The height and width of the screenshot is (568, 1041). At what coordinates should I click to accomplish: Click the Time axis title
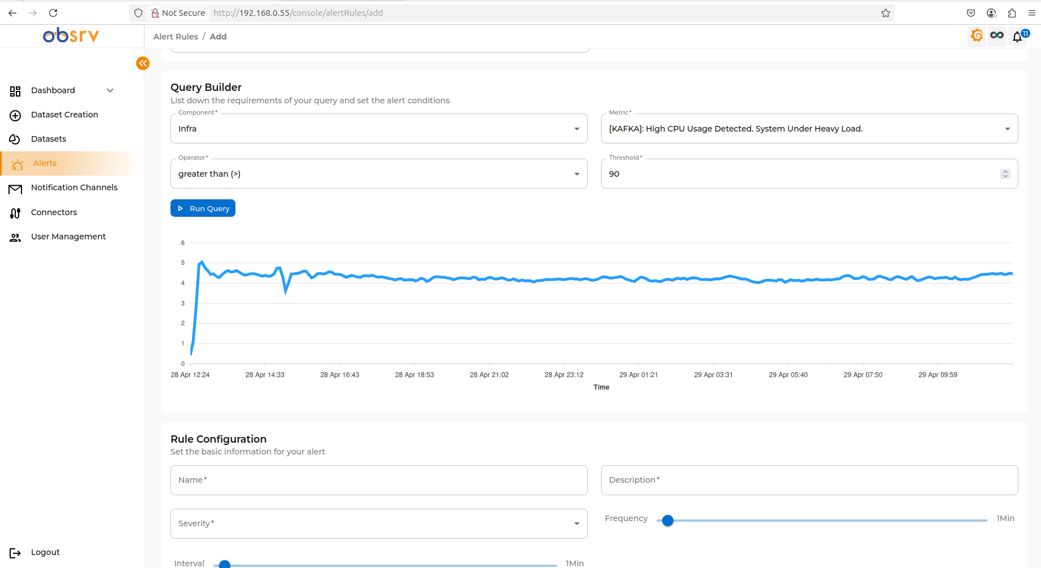tap(601, 387)
